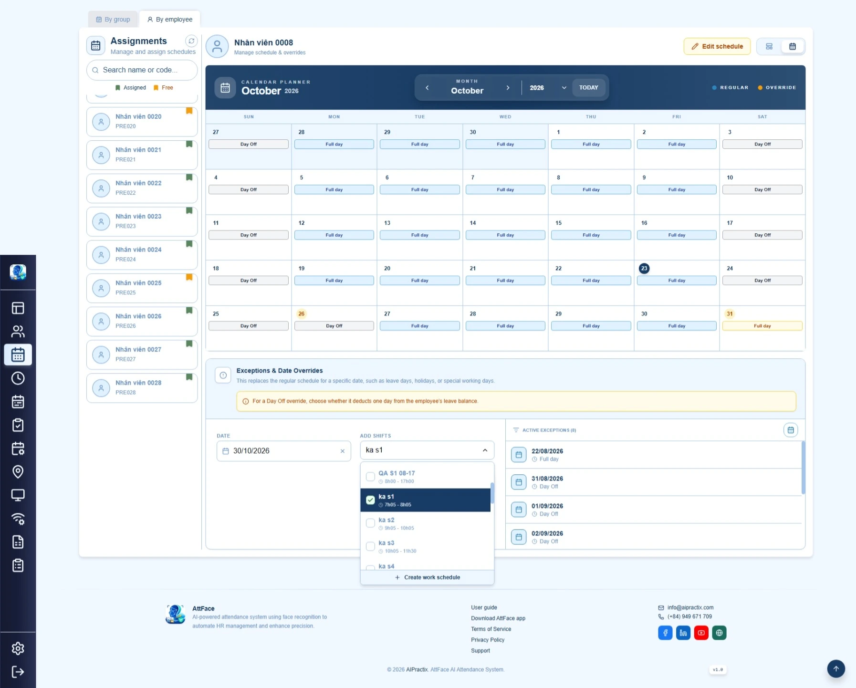This screenshot has height=688, width=856.
Task: Refresh the Assignments list
Action: pos(191,41)
